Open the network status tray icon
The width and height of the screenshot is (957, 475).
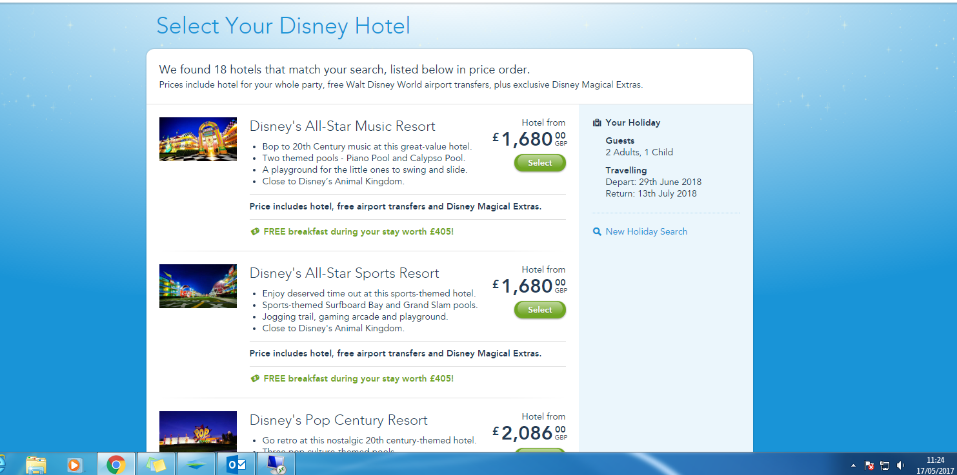coord(885,465)
